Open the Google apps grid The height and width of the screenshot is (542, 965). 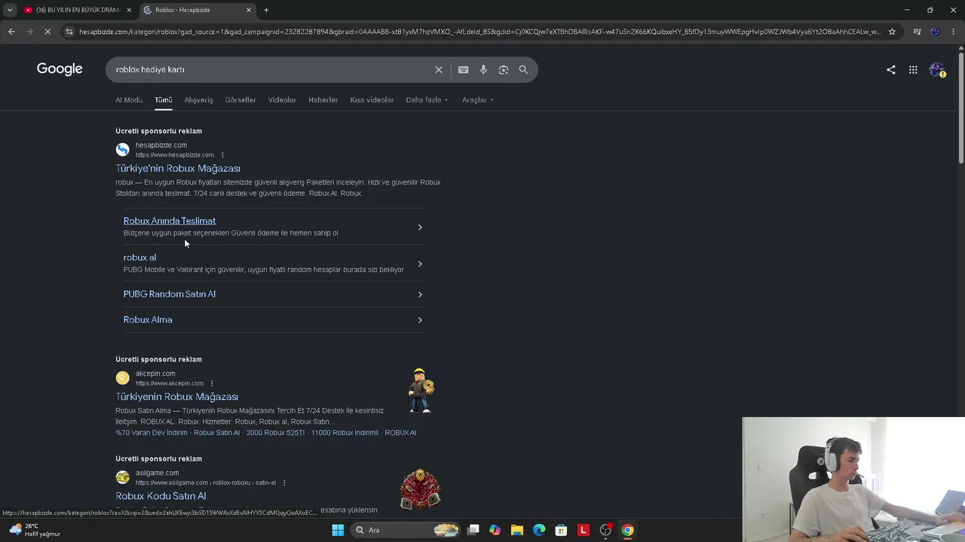tap(913, 69)
